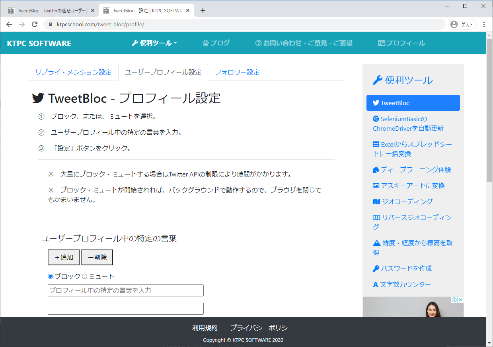This screenshot has width=493, height=347.
Task: Click the profile keyword input field
Action: pos(125,290)
